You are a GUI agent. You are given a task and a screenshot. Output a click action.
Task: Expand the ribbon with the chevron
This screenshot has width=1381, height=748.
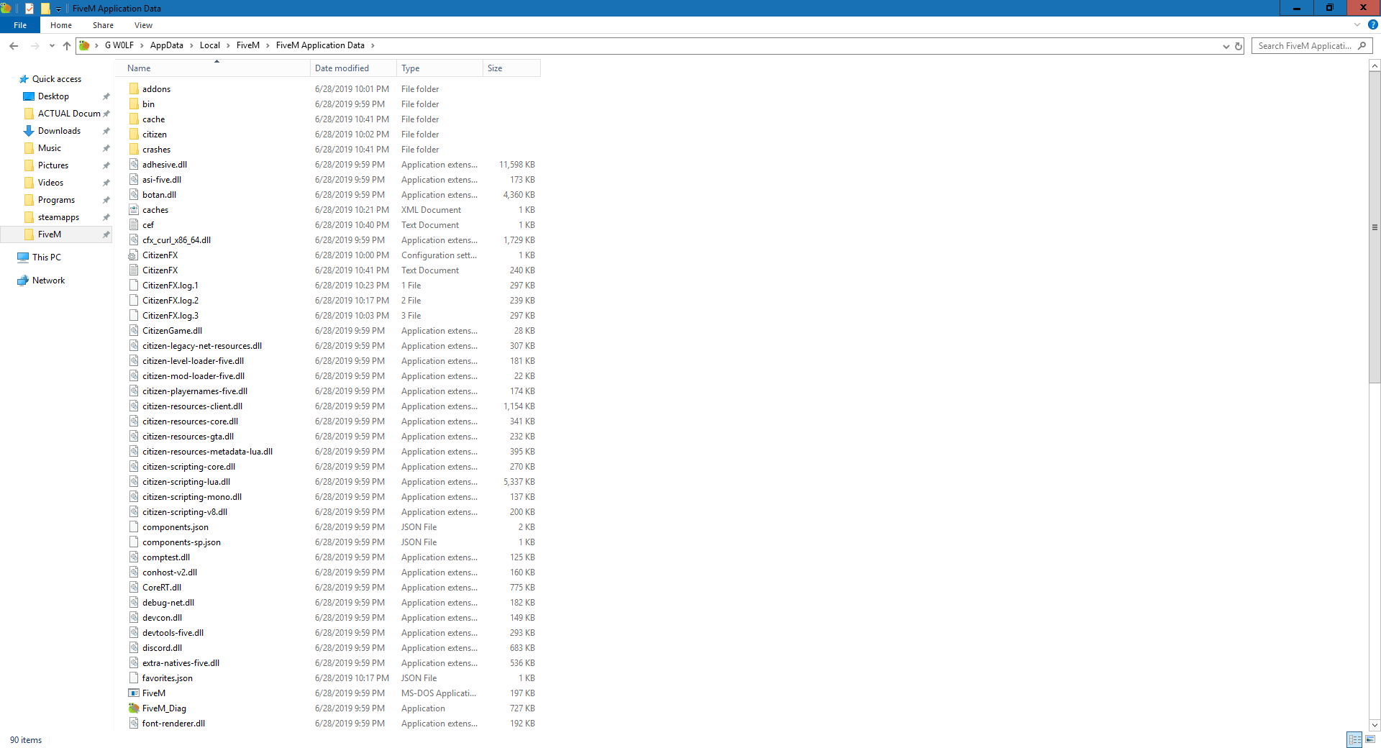point(1357,24)
